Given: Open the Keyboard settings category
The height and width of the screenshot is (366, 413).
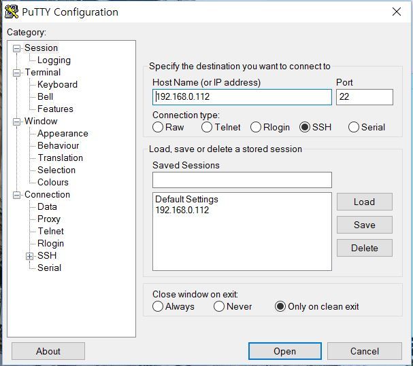Looking at the screenshot, I should coord(57,84).
